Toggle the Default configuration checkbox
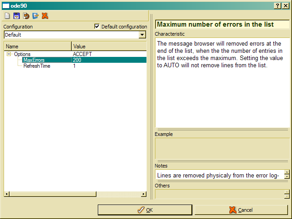Viewport: 292px width, 219px height. 97,27
